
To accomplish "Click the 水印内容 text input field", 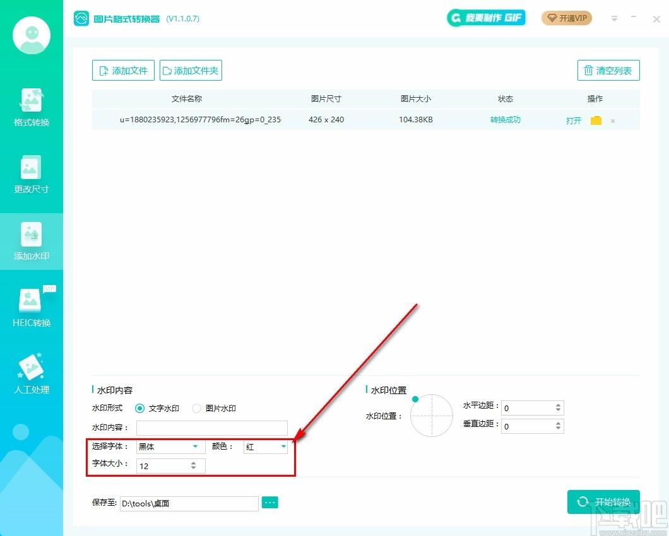I will tap(211, 428).
